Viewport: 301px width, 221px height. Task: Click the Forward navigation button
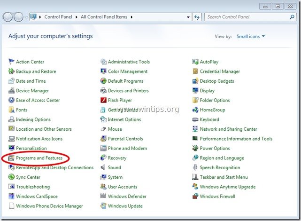point(18,17)
